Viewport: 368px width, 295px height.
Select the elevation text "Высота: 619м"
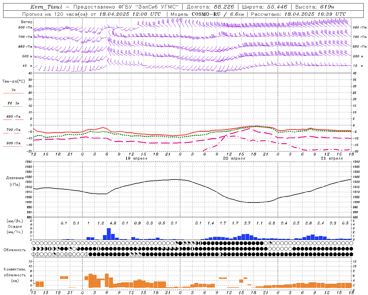(x=315, y=7)
